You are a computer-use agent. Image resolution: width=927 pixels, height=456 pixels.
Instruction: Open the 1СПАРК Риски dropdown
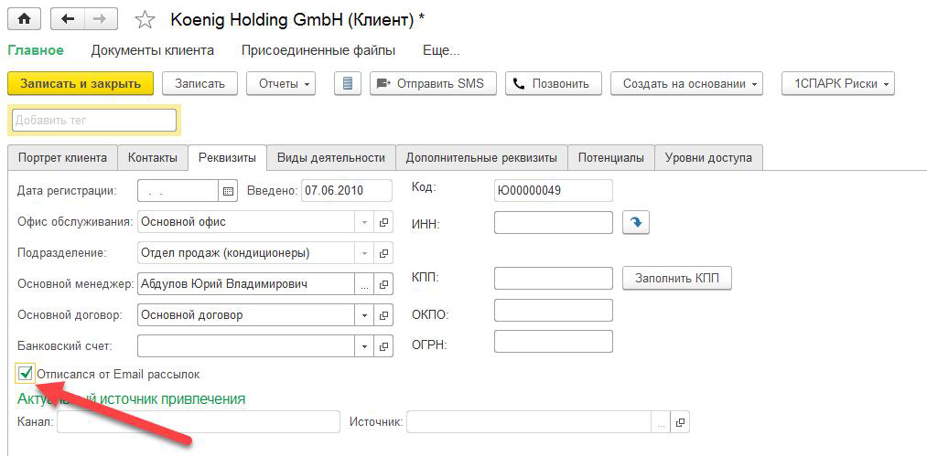point(837,83)
